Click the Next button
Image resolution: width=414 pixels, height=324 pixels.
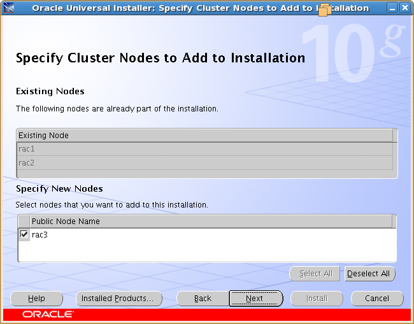pos(255,299)
